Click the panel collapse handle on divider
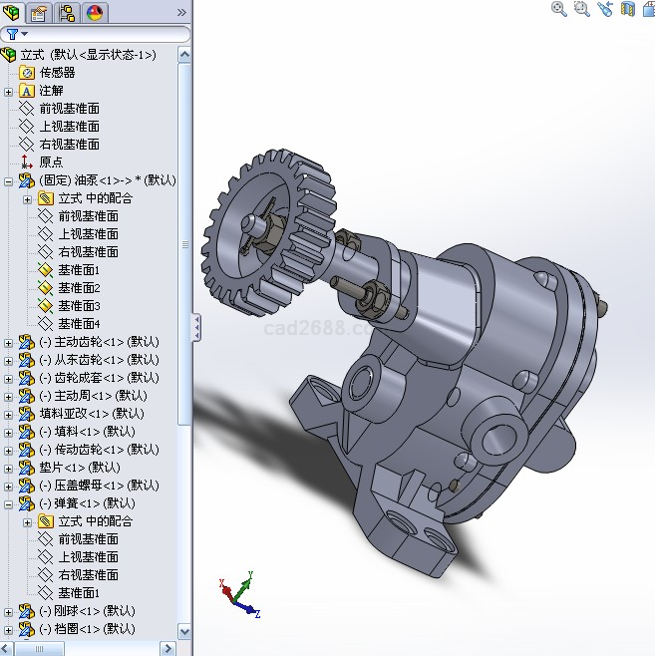This screenshot has width=655, height=656. point(195,327)
